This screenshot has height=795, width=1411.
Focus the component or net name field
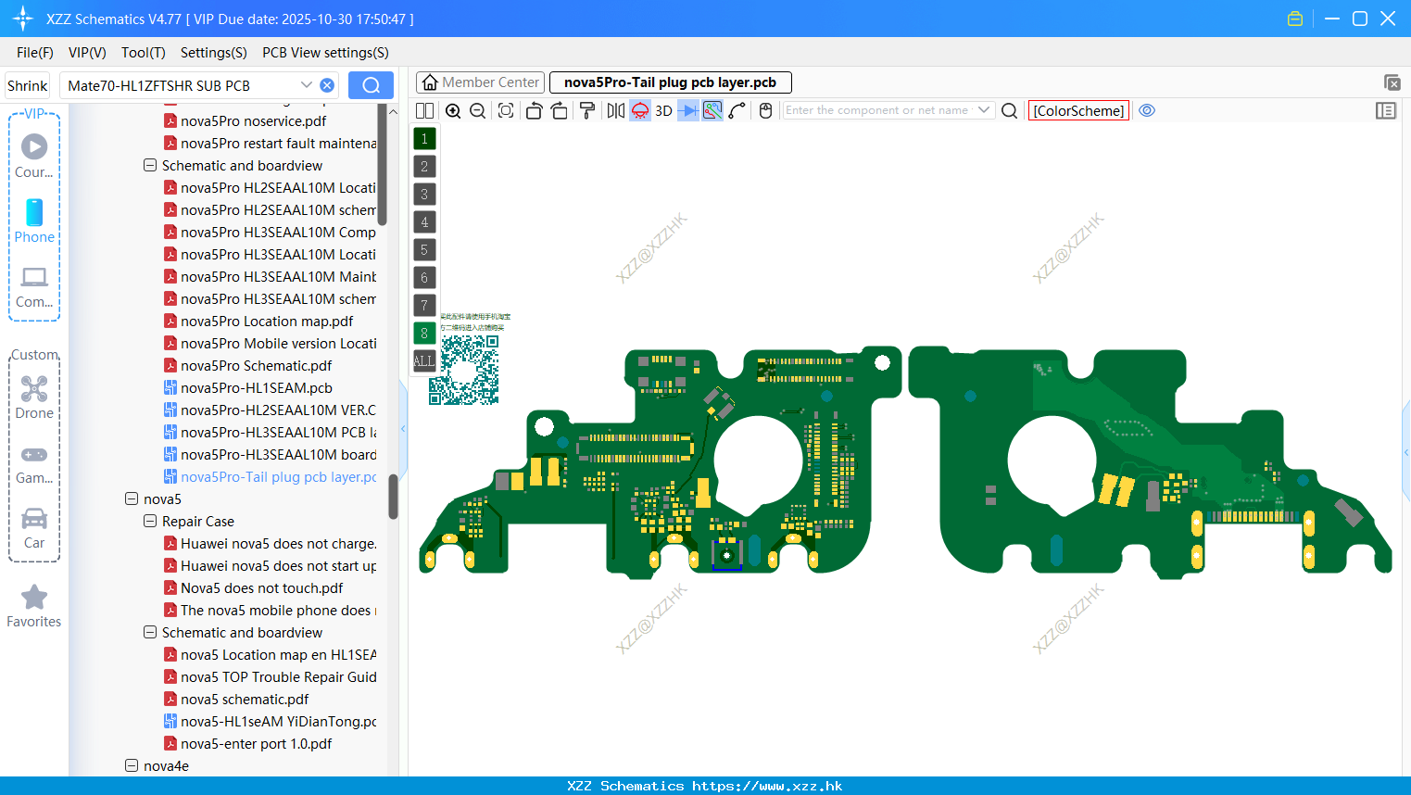pyautogui.click(x=878, y=110)
